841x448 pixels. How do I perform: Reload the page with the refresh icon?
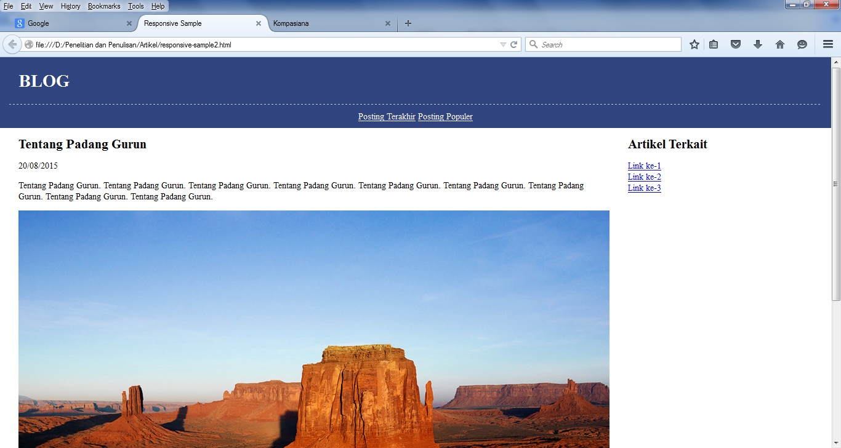[x=514, y=44]
